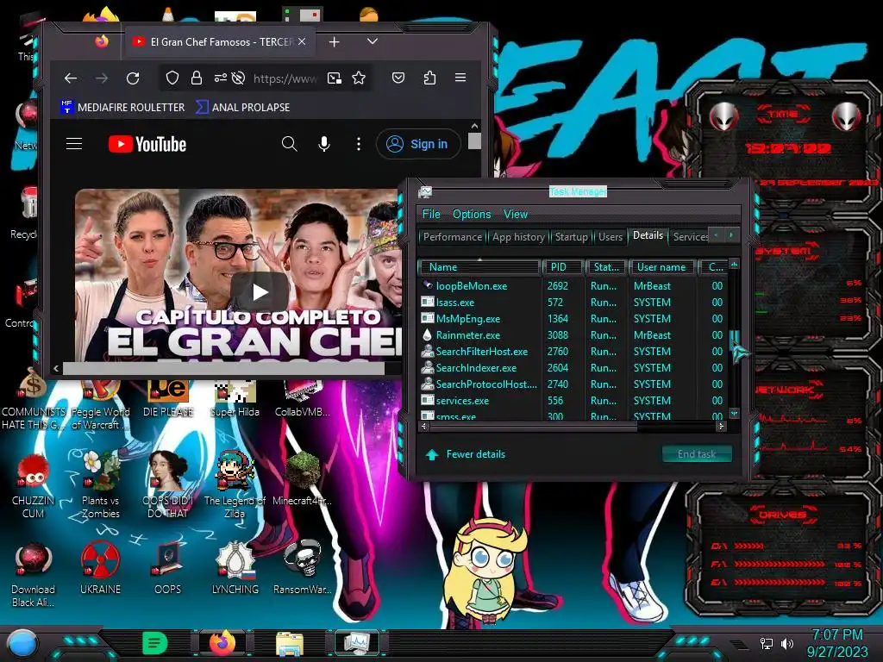Switch to Users tab in Task Manager
Viewport: 883px width, 662px height.
611,237
